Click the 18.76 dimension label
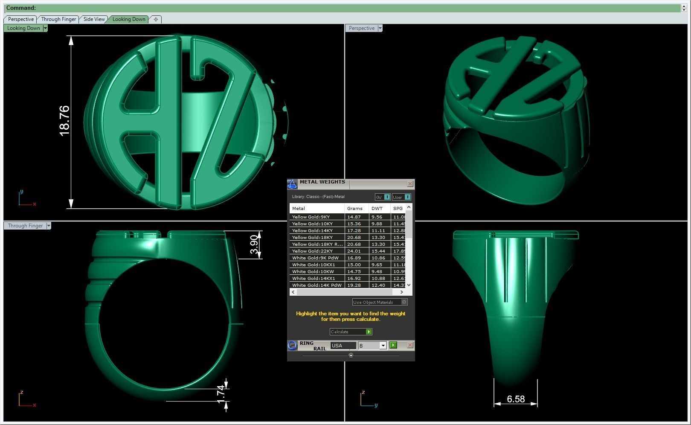 pyautogui.click(x=64, y=121)
